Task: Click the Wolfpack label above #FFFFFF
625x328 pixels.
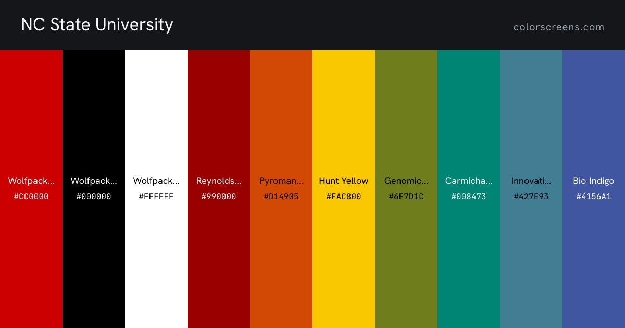Action: 156,181
